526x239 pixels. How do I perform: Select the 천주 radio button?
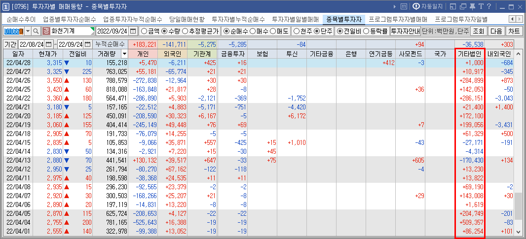(x=296, y=32)
